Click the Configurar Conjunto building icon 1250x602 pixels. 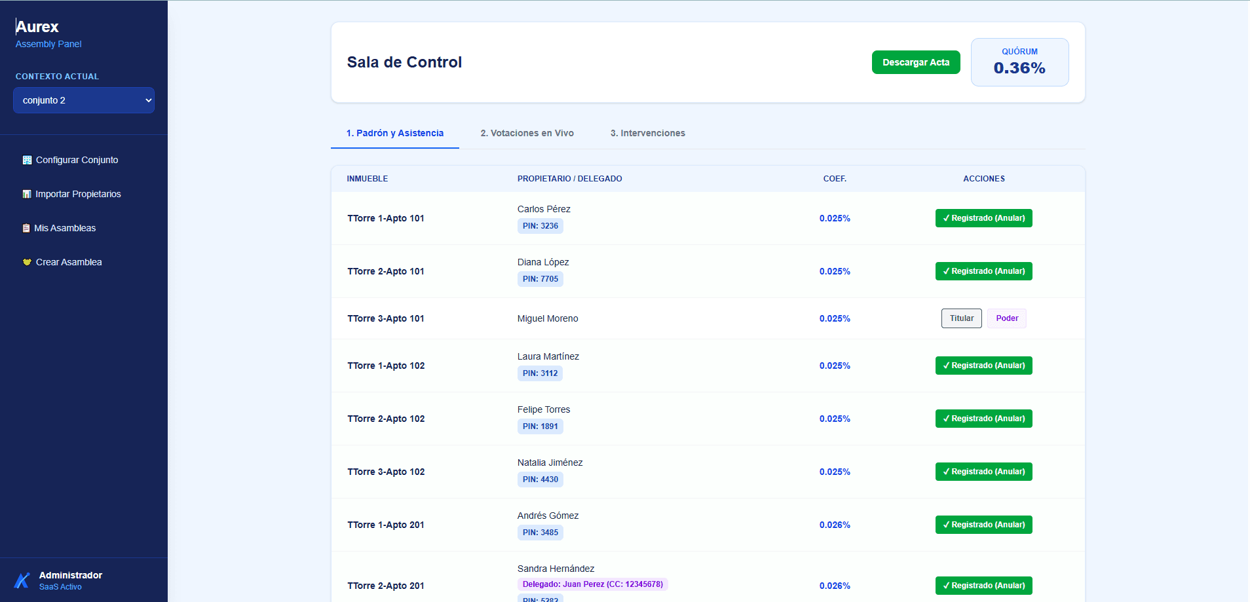27,160
